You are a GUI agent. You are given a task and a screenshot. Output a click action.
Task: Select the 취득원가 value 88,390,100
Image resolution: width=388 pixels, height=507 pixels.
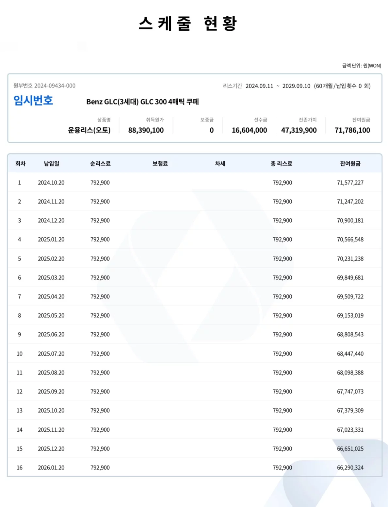point(146,130)
